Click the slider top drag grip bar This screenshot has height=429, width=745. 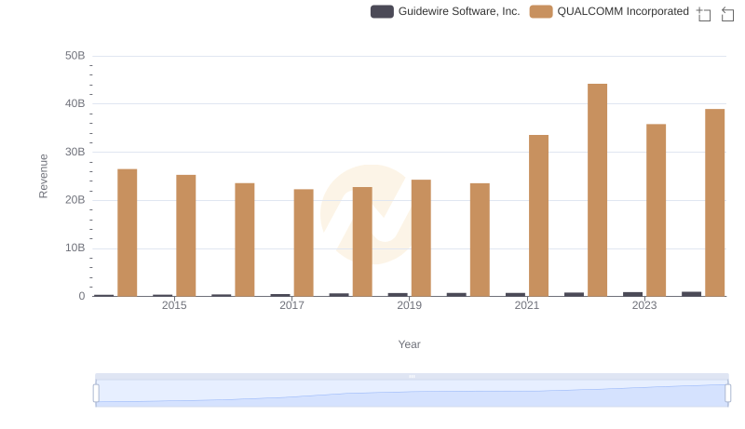coord(412,376)
